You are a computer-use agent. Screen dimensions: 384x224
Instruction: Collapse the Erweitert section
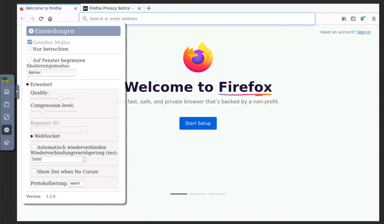(39, 84)
